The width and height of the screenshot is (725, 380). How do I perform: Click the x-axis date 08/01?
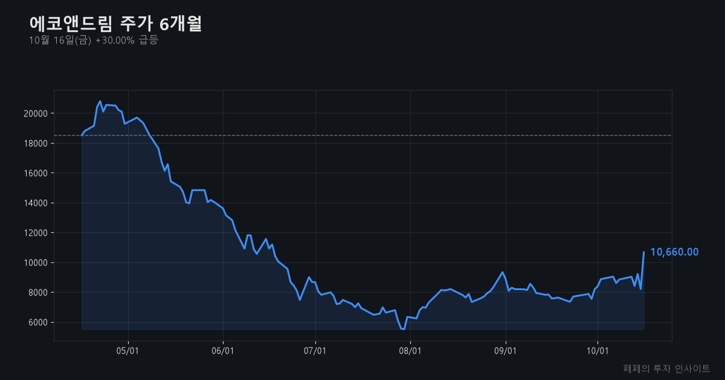tap(410, 351)
